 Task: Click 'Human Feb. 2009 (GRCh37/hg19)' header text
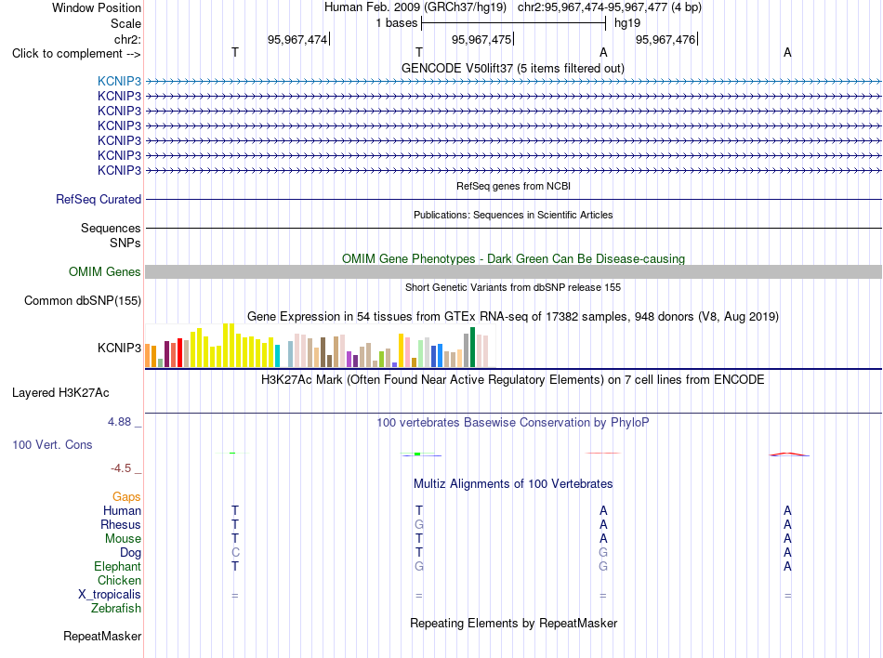(x=415, y=7)
